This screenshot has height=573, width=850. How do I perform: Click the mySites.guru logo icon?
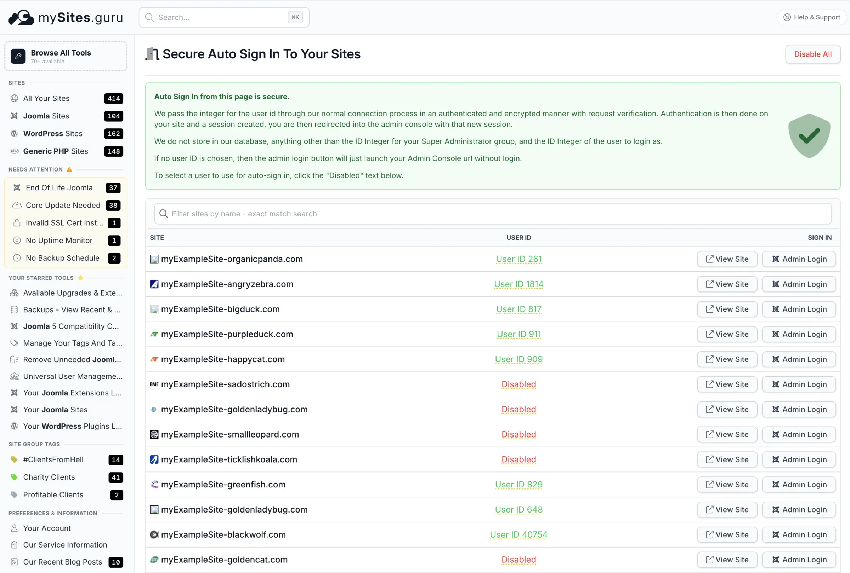coord(21,17)
